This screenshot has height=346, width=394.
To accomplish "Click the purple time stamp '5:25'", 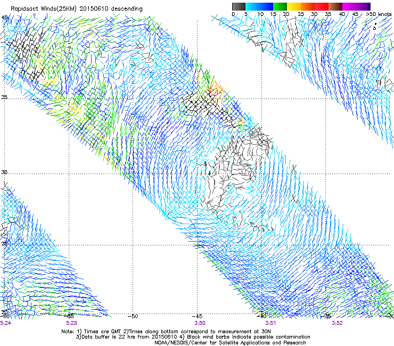I will [x=71, y=323].
